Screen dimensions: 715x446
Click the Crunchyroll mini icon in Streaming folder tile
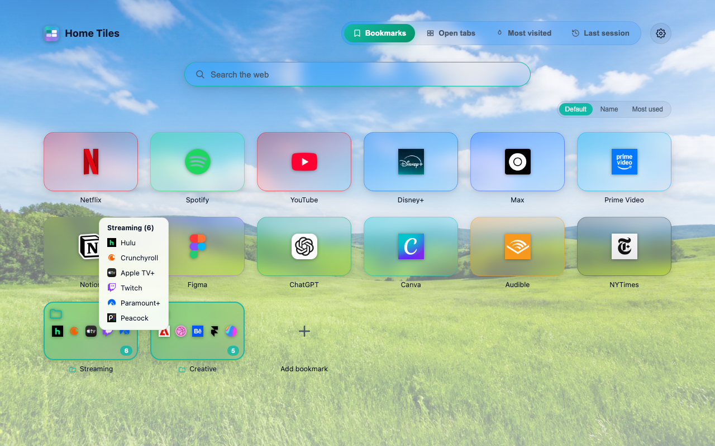pyautogui.click(x=74, y=331)
